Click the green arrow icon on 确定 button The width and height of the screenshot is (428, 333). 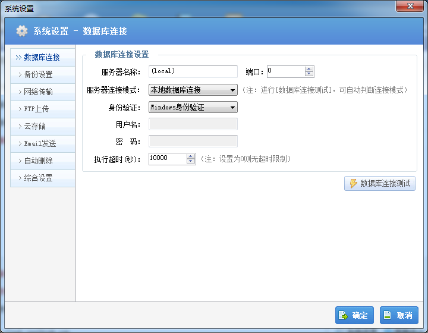[344, 315]
